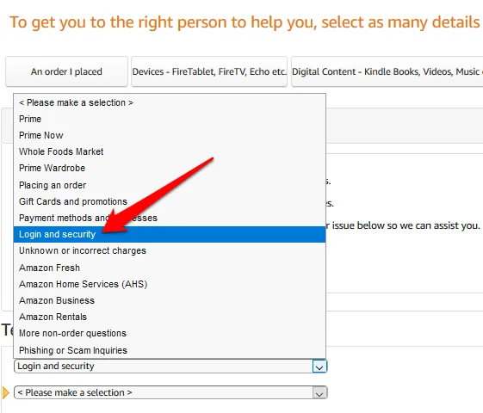This screenshot has width=483, height=413.
Task: Pick 'More non-order questions' option
Action: 170,333
